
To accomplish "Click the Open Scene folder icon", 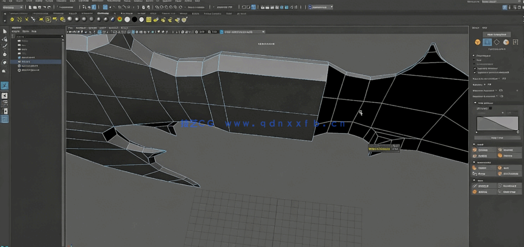I will pos(35,7).
